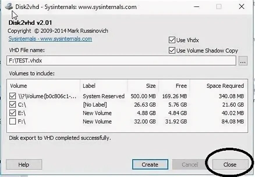Uncheck the System Reserved volume checkbox

pos(13,96)
